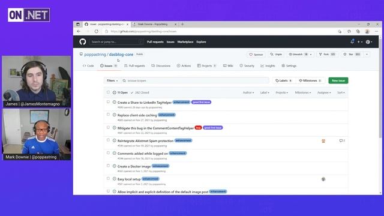
Task: Check the Create a Docker image issue
Action: [x=108, y=166]
